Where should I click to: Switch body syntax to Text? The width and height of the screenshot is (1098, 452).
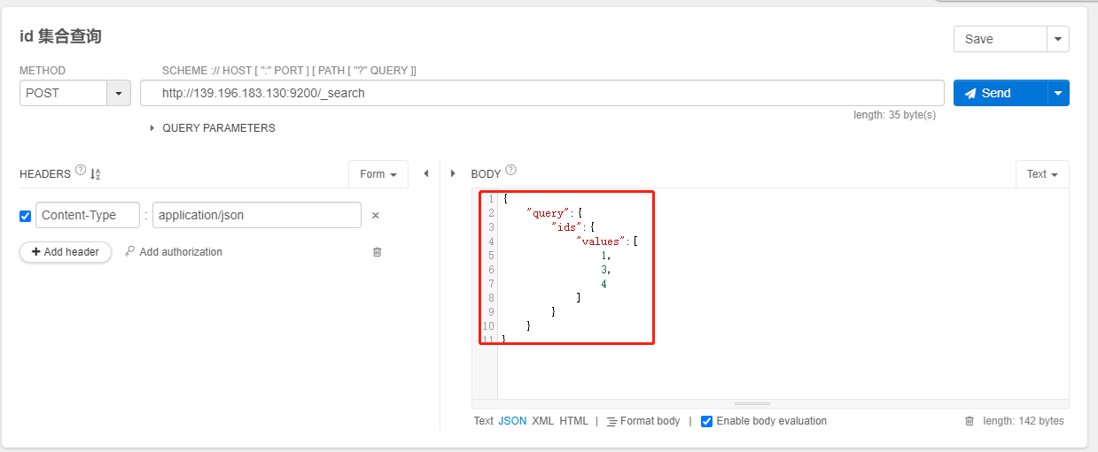coord(483,421)
